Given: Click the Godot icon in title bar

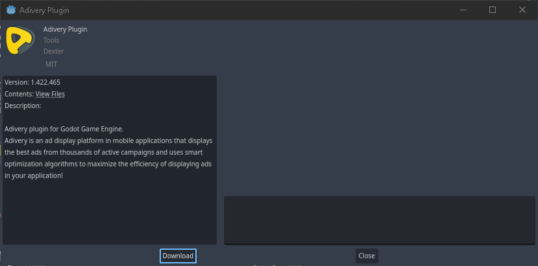Looking at the screenshot, I should tap(11, 10).
